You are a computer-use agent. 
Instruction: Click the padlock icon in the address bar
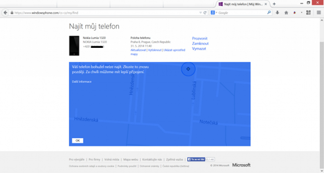12,13
